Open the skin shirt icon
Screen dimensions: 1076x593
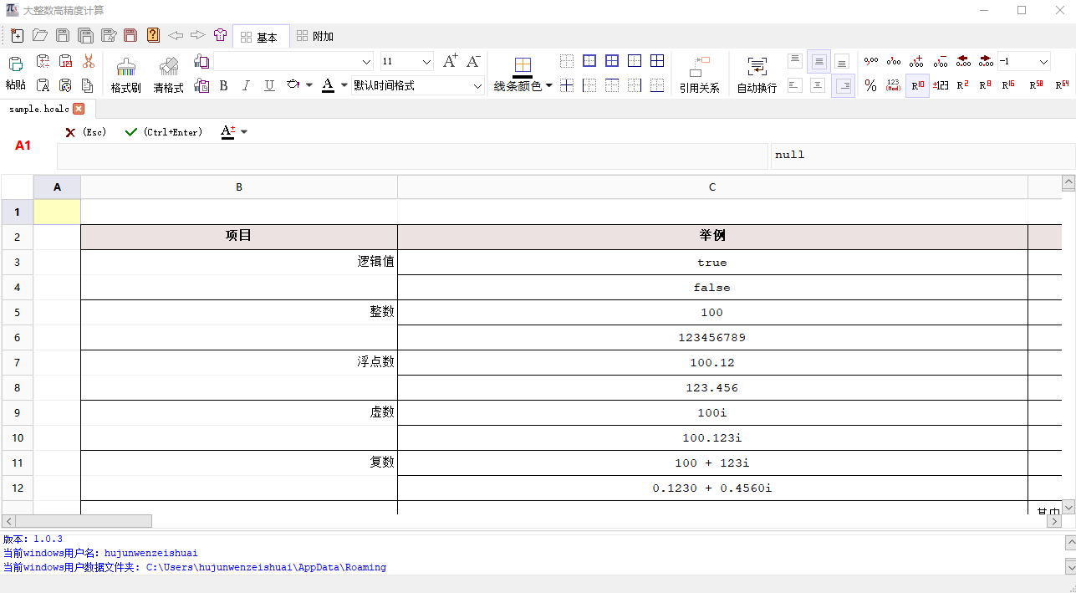click(221, 36)
